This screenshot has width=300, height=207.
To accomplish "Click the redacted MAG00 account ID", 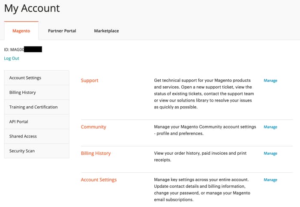I will coord(23,50).
